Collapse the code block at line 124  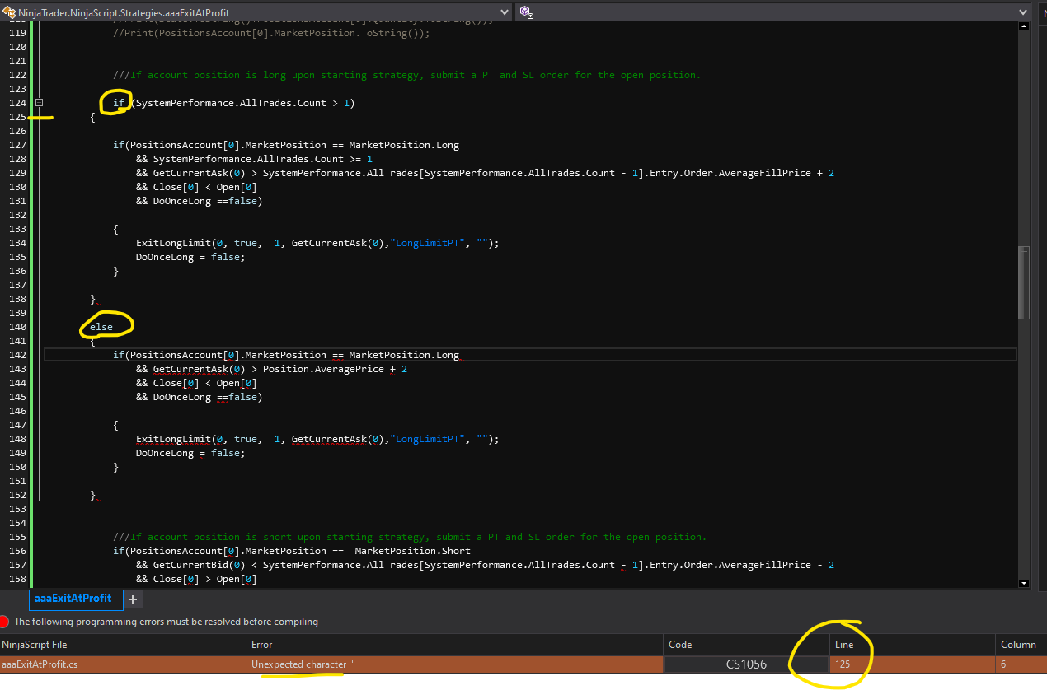39,103
